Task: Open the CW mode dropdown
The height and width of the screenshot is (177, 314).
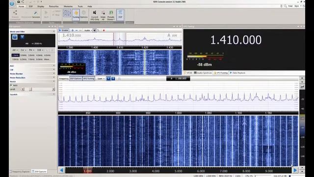Action: [23, 50]
